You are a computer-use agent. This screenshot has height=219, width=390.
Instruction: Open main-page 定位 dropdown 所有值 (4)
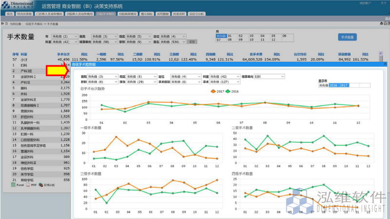tap(173, 37)
